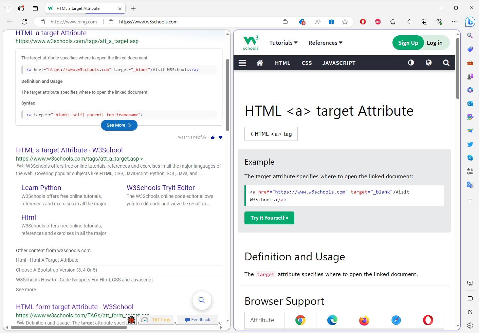Expand the arrow next to the w3schools result URL
This screenshot has width=479, height=333.
142,159
